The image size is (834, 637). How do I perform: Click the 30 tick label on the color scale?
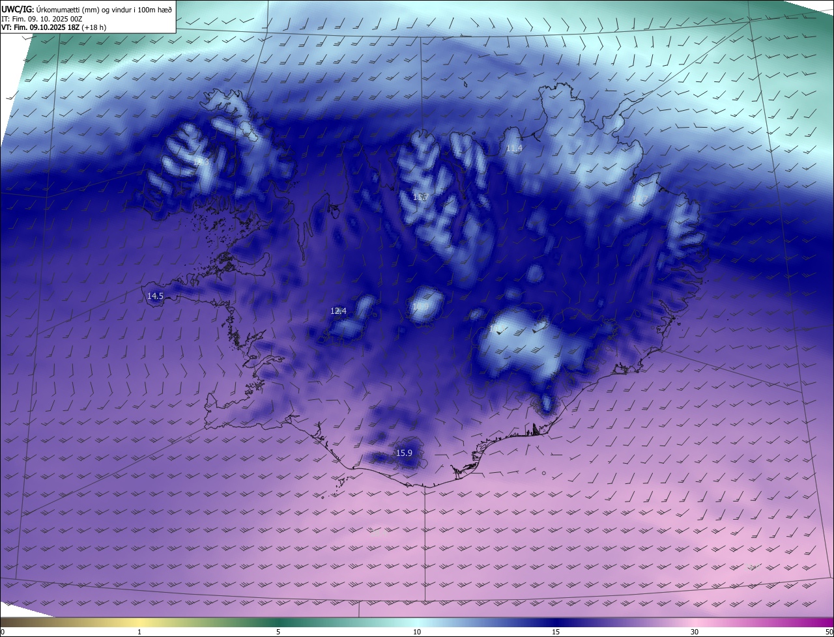(x=695, y=632)
